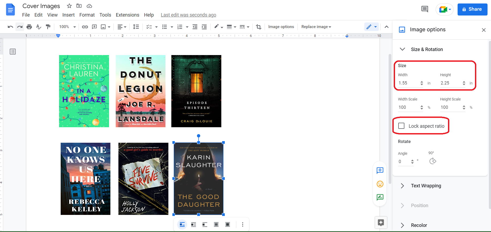Open editing mode pencil dropdown
Image resolution: width=491 pixels, height=232 pixels.
point(372,27)
